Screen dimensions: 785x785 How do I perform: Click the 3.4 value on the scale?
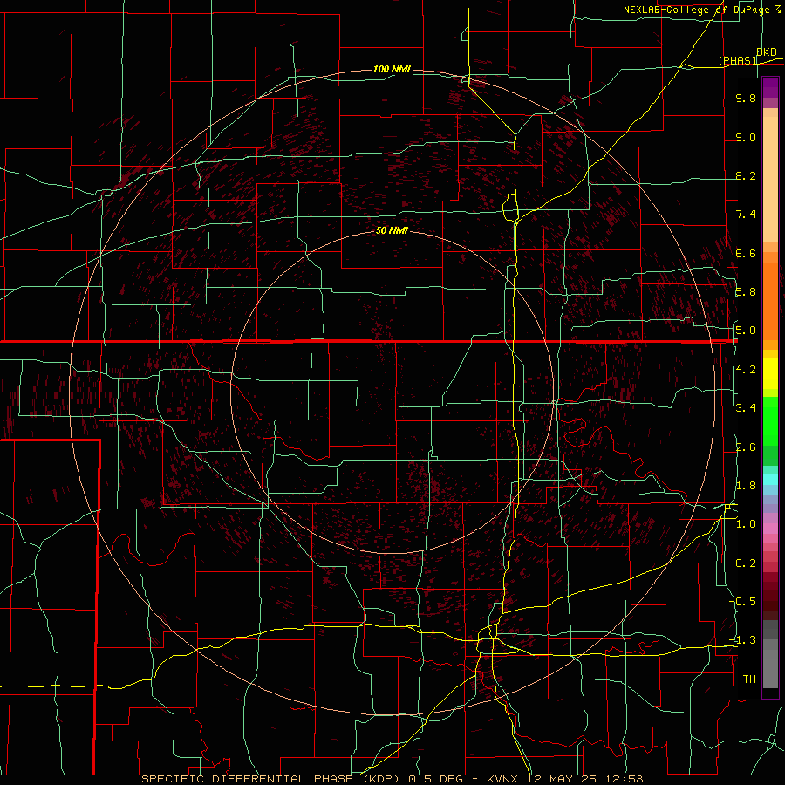(746, 408)
